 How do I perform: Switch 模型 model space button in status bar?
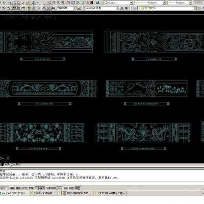(78, 188)
